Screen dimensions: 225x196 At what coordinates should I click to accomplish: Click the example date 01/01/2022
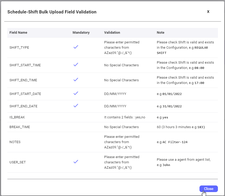click(x=172, y=94)
